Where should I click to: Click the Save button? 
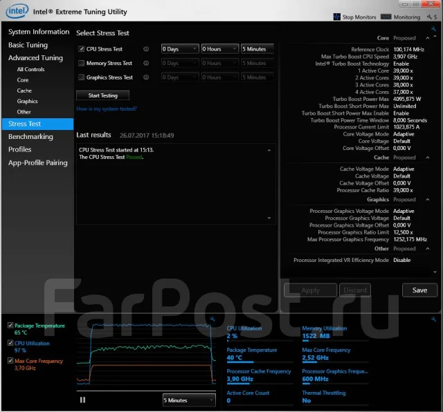[419, 290]
